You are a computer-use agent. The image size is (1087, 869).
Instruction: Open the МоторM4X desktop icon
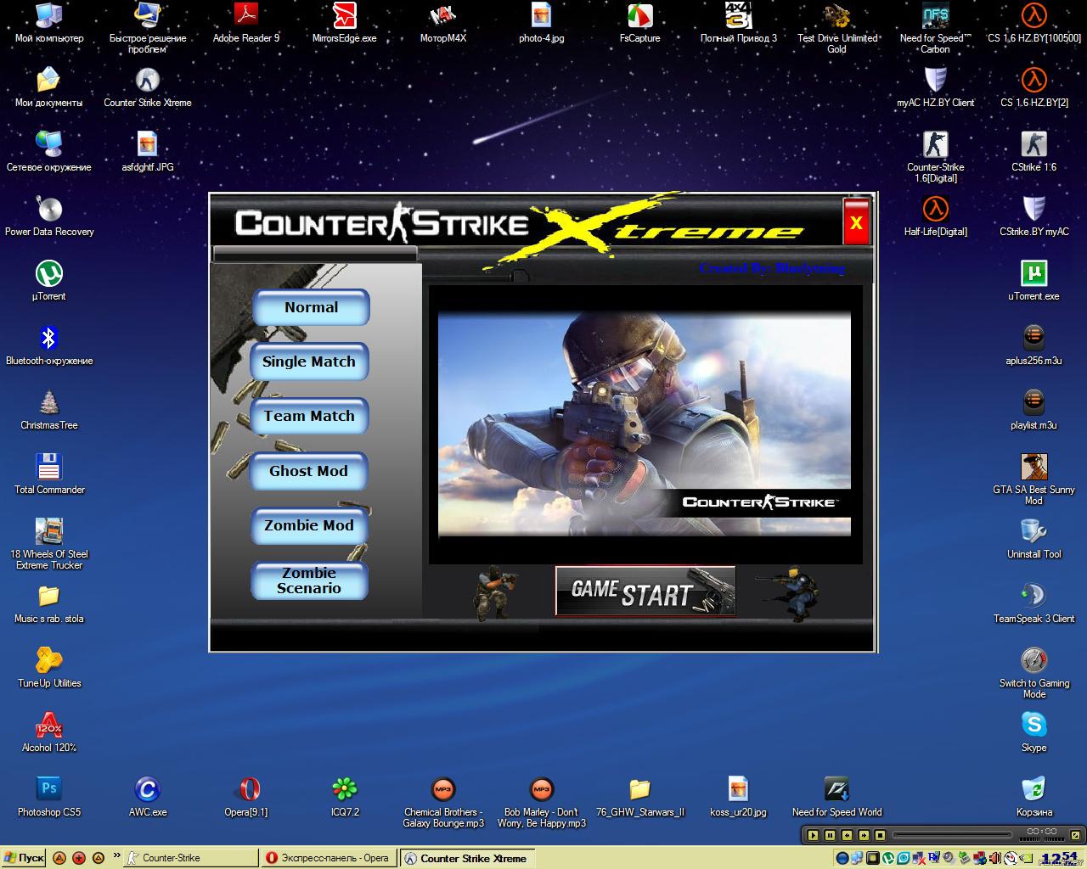pyautogui.click(x=443, y=23)
